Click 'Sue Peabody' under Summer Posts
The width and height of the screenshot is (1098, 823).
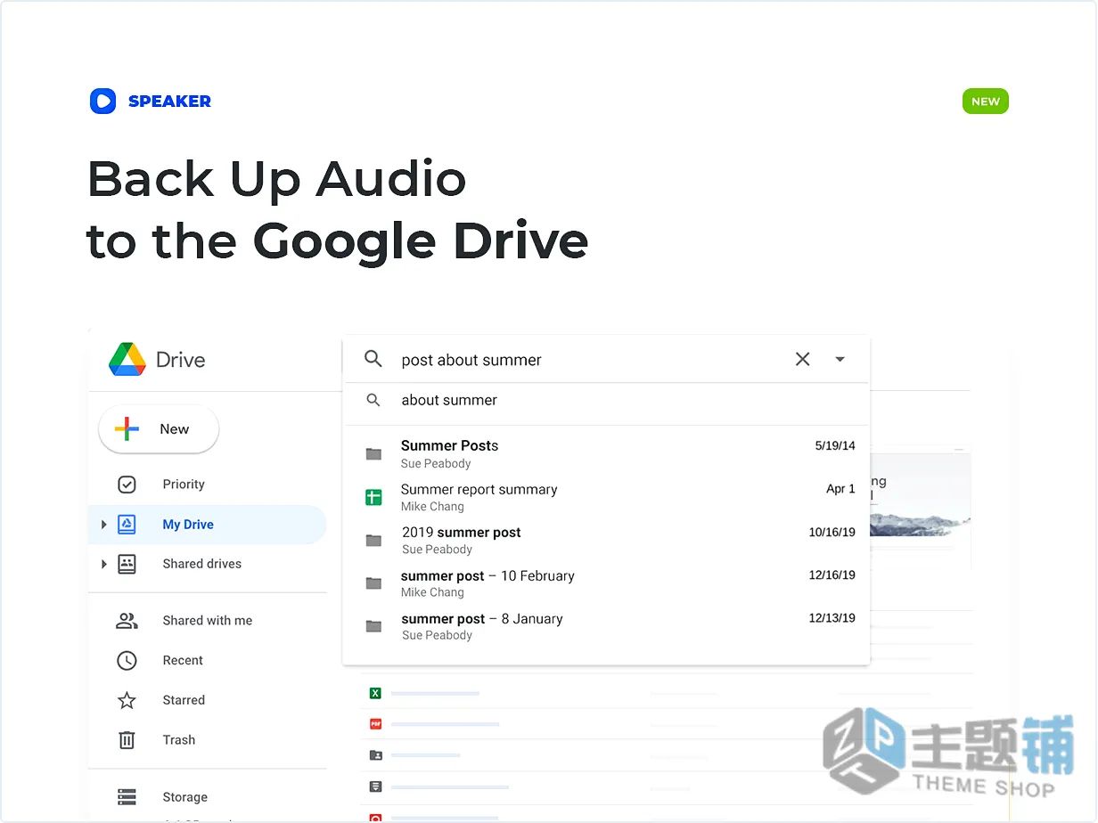pos(436,464)
